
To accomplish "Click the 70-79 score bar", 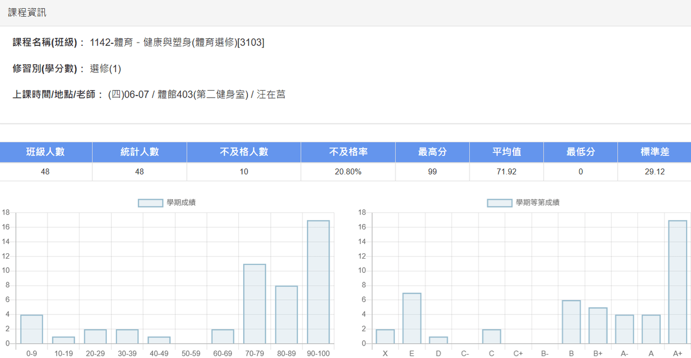I will (x=254, y=304).
